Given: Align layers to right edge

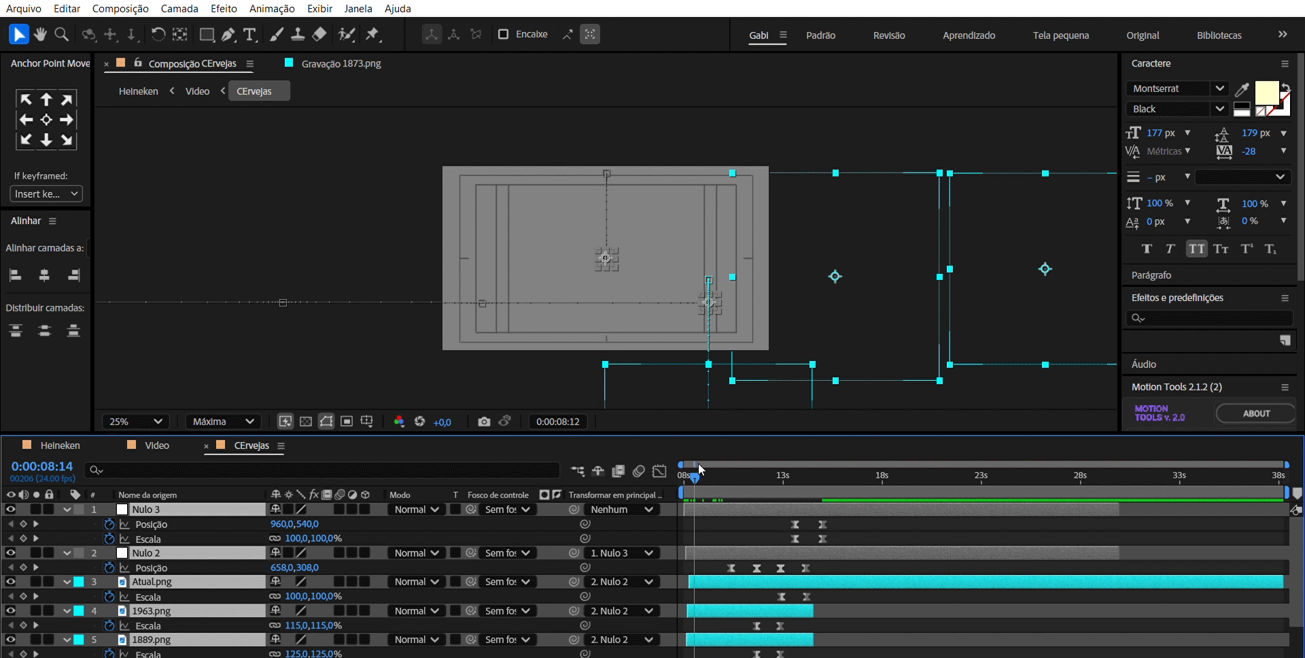Looking at the screenshot, I should tap(74, 275).
